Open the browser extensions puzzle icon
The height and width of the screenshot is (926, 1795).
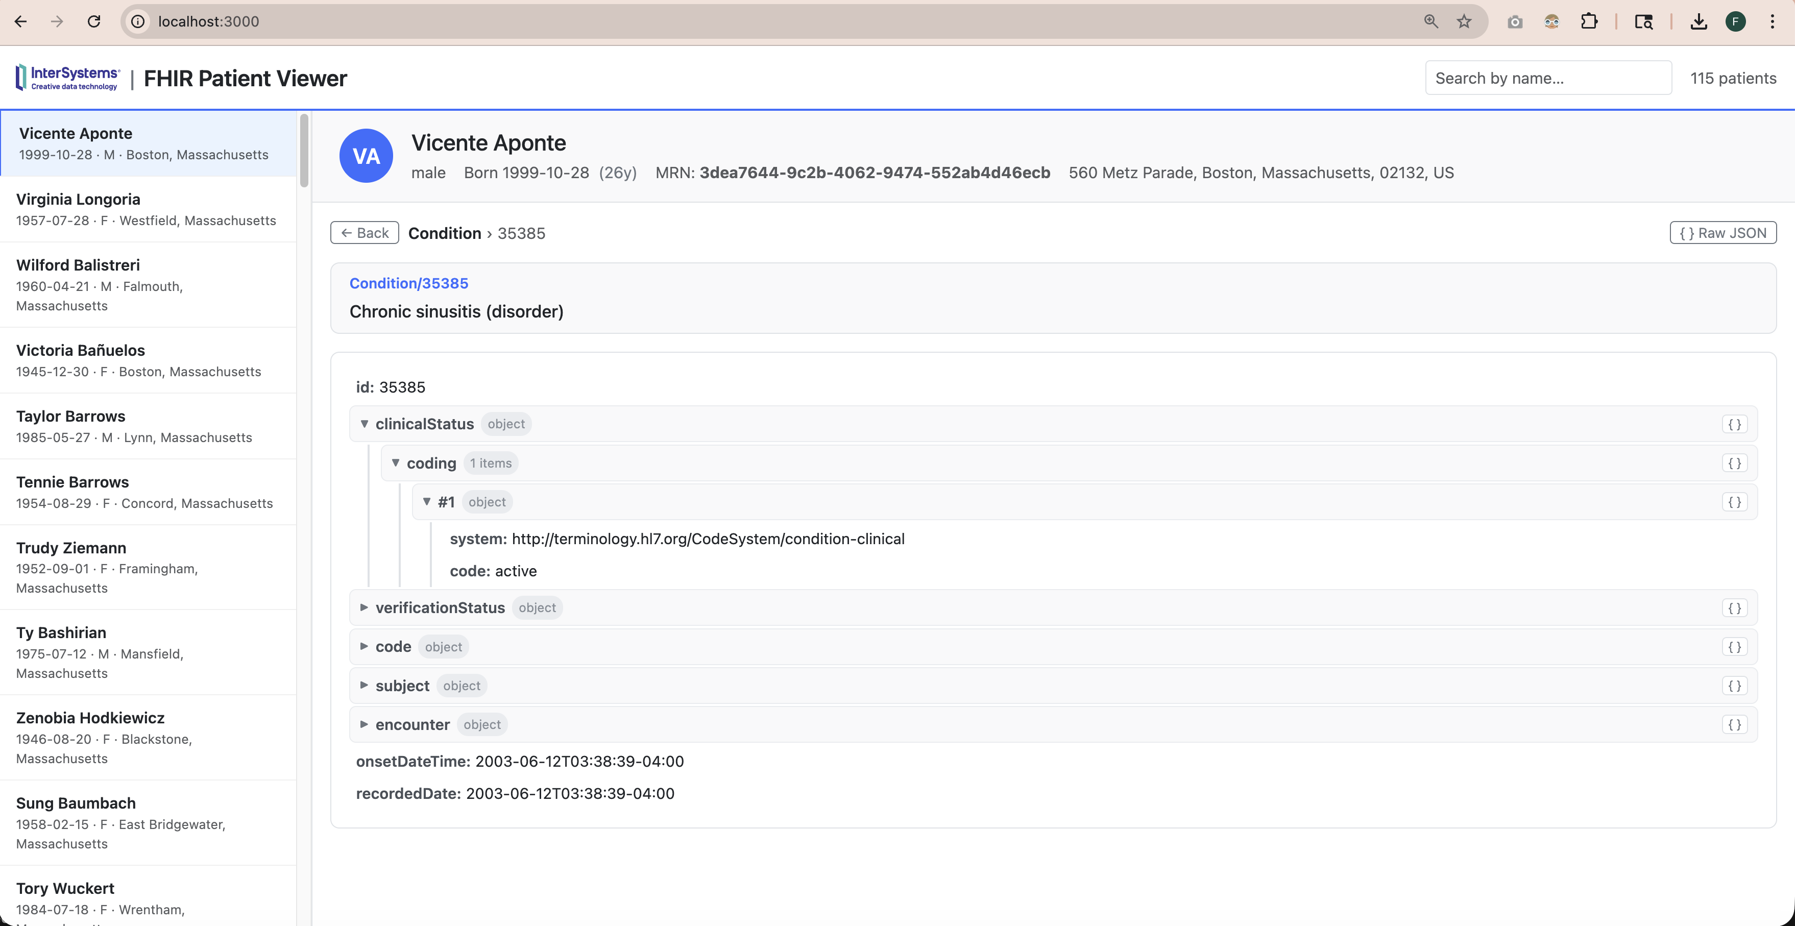click(1589, 21)
